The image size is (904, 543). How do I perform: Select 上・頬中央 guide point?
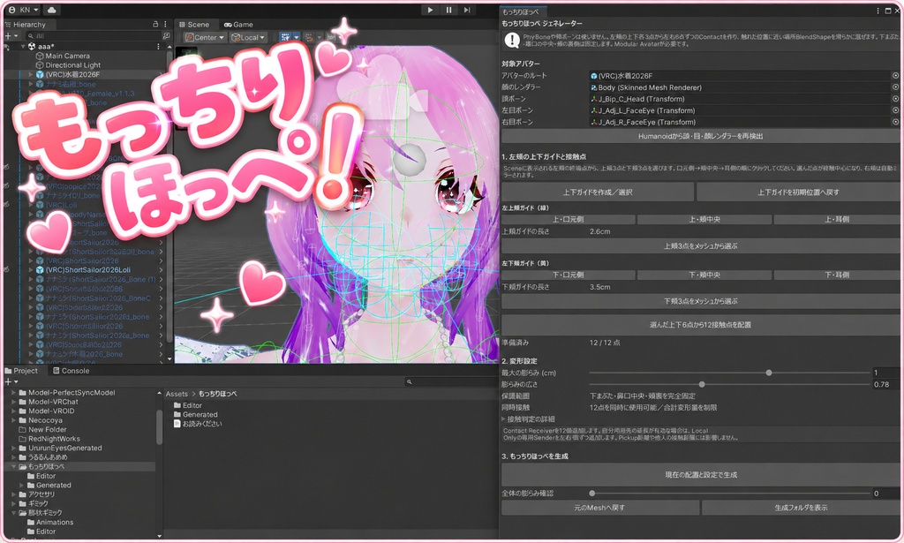pos(704,219)
